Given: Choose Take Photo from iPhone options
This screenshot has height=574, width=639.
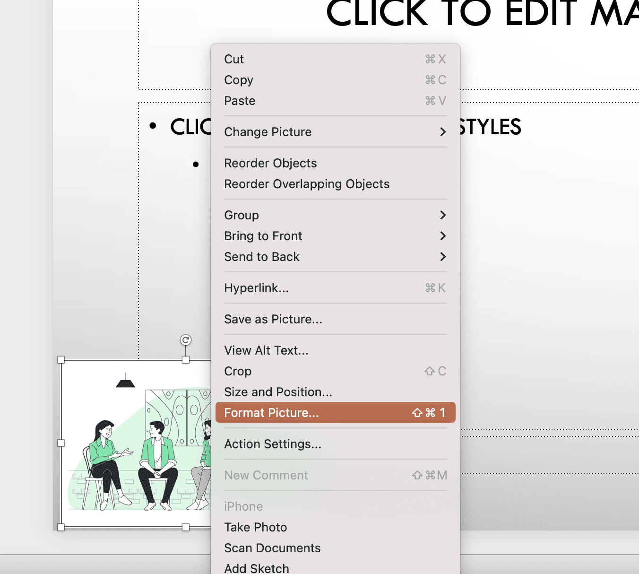Looking at the screenshot, I should [255, 527].
